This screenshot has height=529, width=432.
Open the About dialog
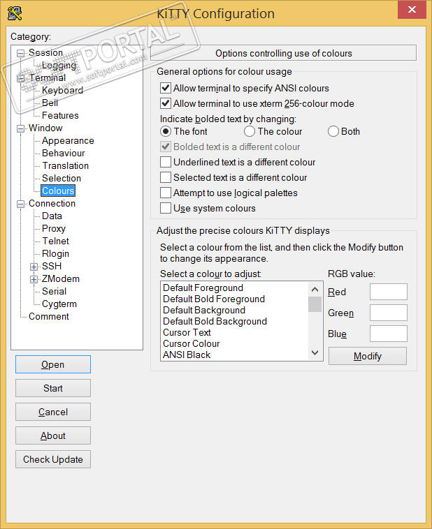click(x=53, y=435)
